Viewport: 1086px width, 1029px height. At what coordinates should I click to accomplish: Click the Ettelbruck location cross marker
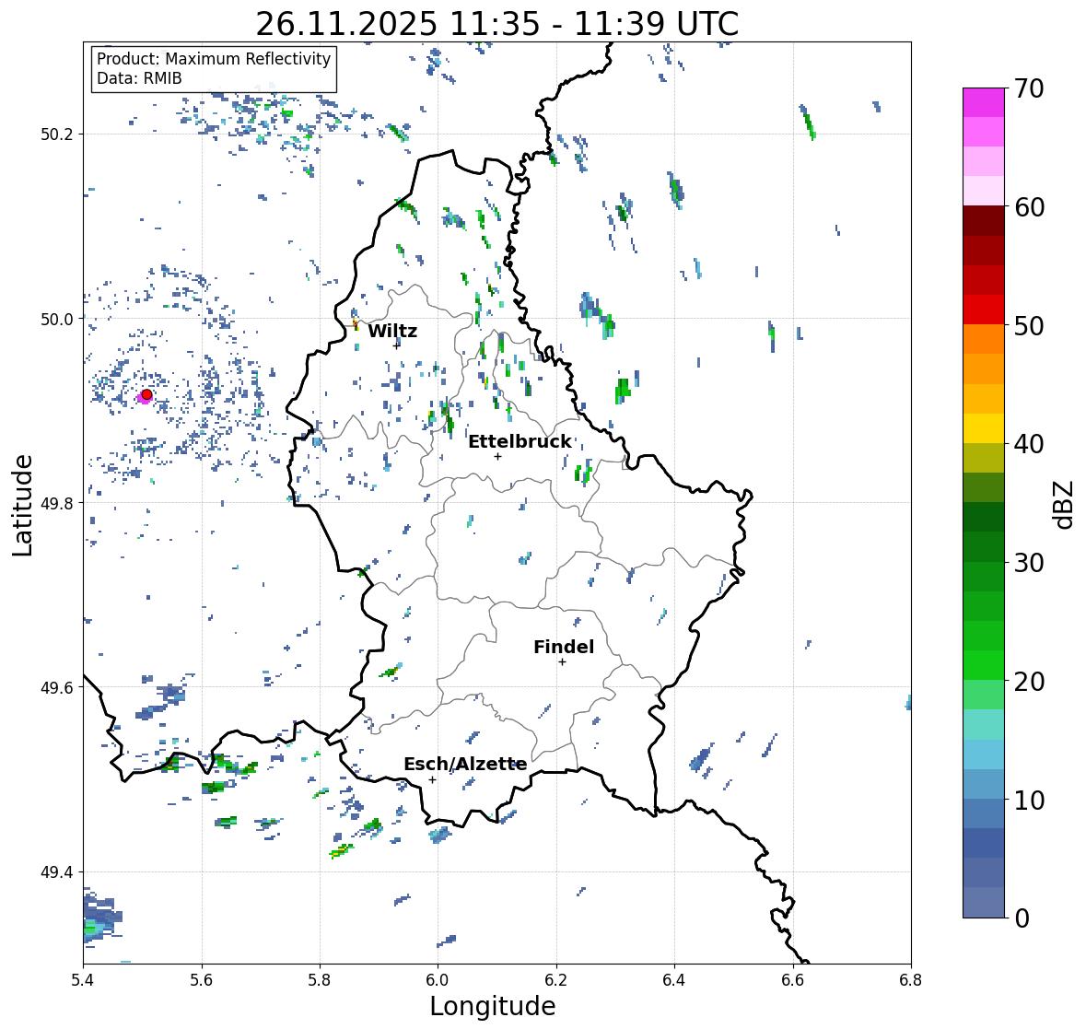pos(497,456)
